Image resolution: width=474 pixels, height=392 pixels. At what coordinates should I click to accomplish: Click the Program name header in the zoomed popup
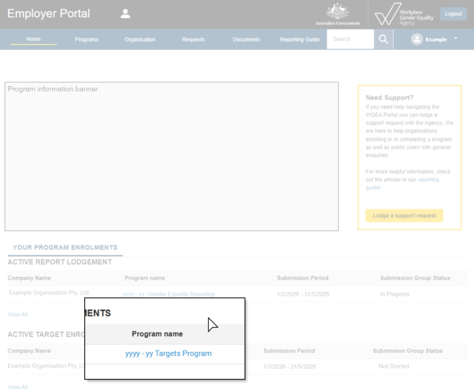click(157, 334)
